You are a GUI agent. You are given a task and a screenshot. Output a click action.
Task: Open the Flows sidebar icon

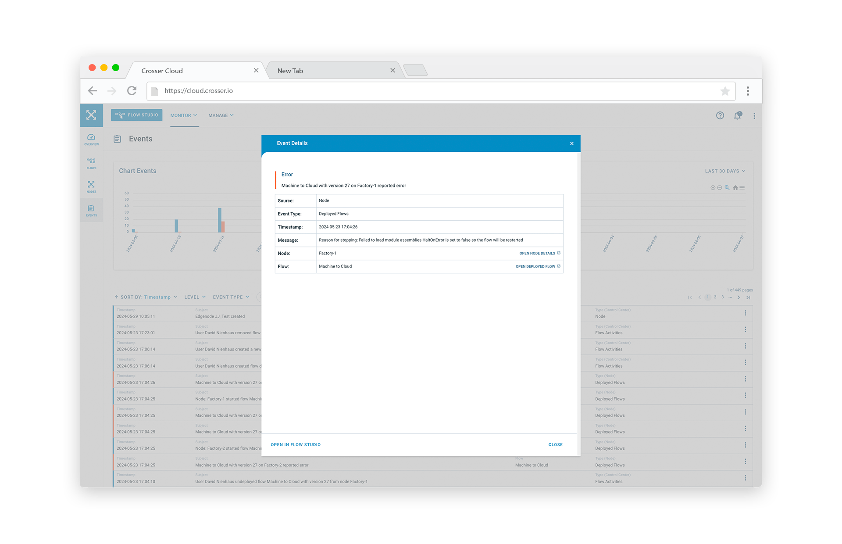91,163
